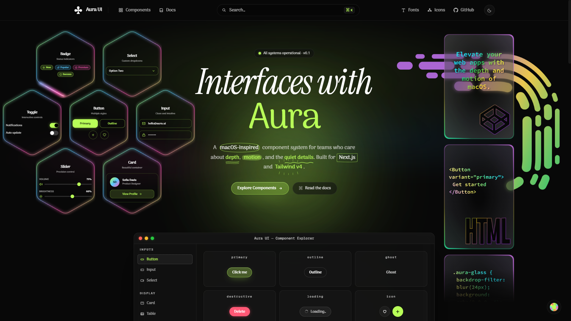
Task: Click the Primary button in Button hexagon
Action: (x=85, y=123)
